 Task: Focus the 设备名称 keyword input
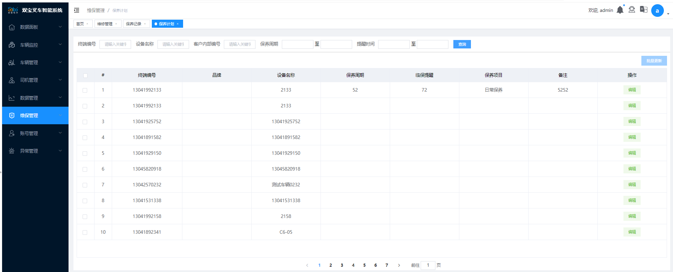tap(173, 44)
